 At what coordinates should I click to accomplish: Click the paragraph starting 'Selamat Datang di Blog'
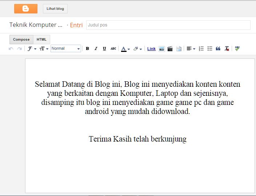tap(137, 98)
